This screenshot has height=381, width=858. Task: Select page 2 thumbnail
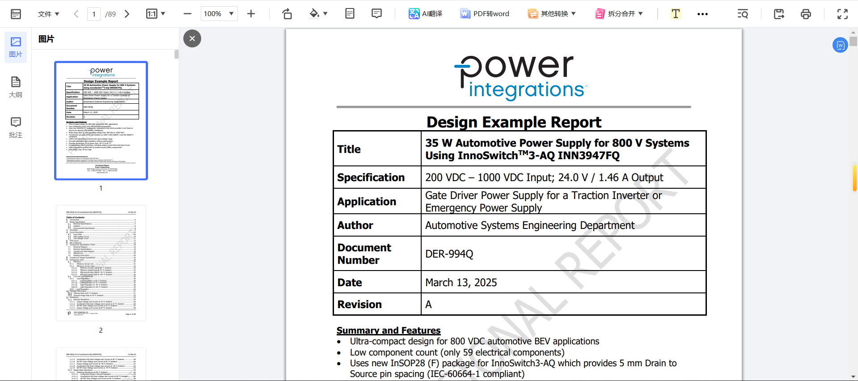101,263
